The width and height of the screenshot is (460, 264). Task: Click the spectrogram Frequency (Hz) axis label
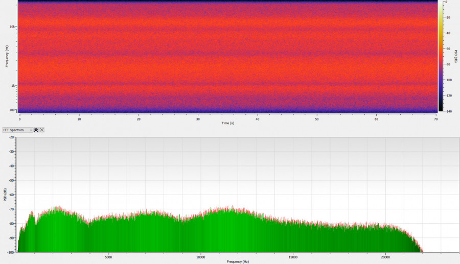(x=7, y=57)
